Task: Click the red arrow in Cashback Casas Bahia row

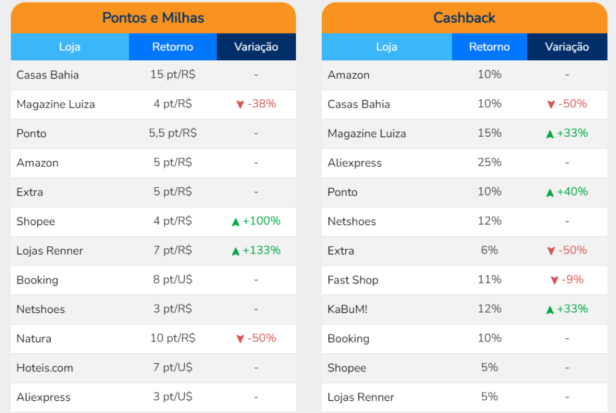Action: click(550, 105)
